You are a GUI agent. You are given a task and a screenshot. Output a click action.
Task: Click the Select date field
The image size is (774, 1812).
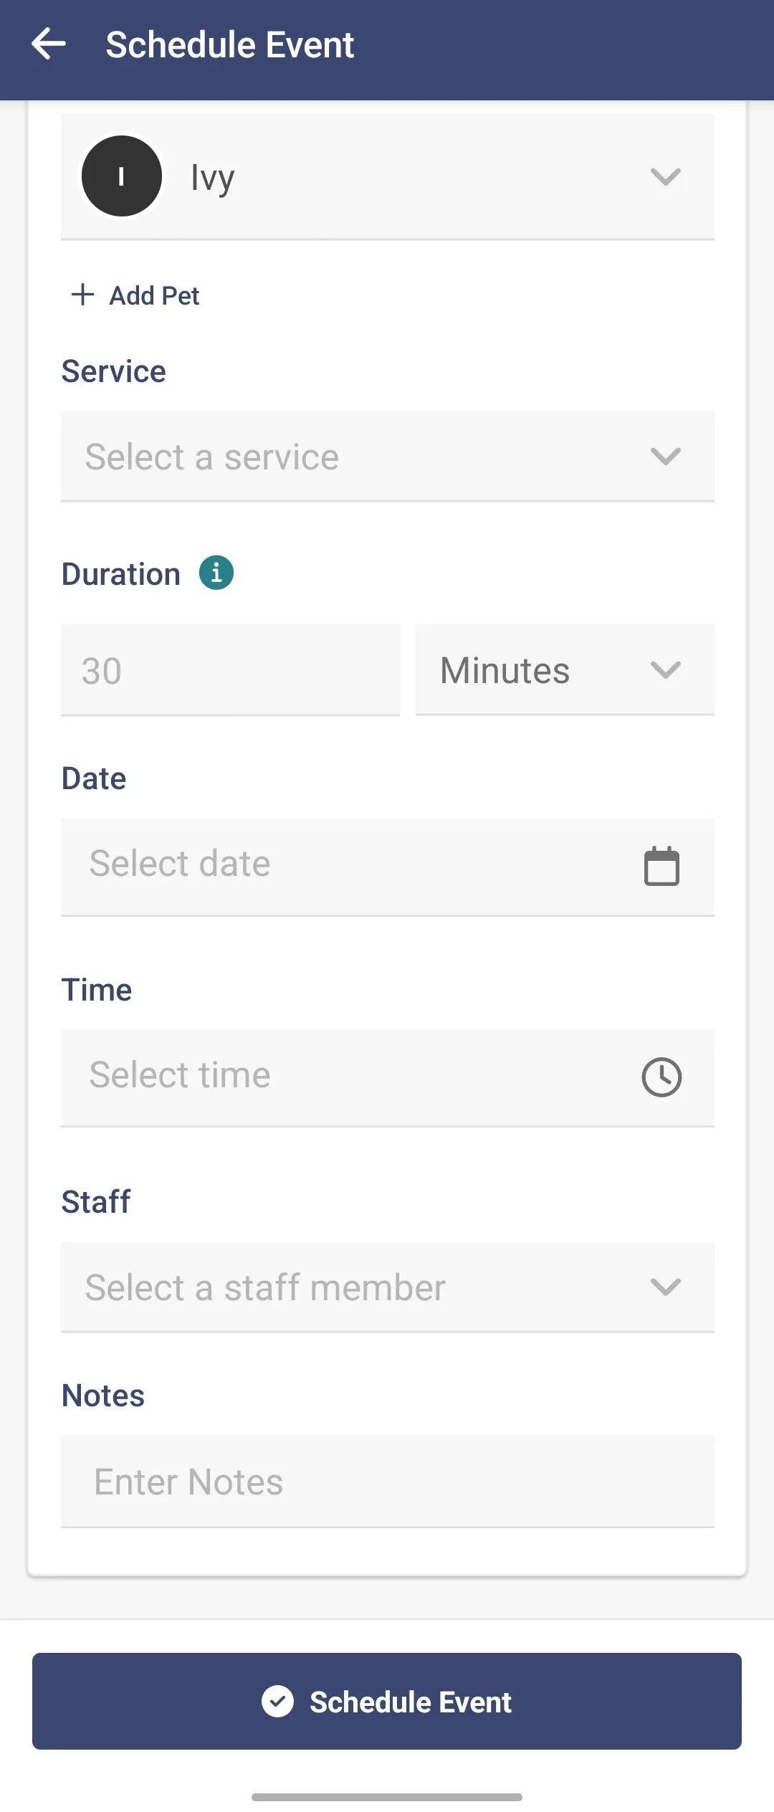click(388, 867)
